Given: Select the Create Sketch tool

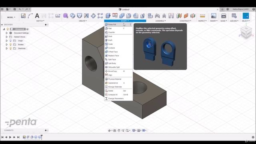Looking at the screenshot, I should [x=23, y=16].
